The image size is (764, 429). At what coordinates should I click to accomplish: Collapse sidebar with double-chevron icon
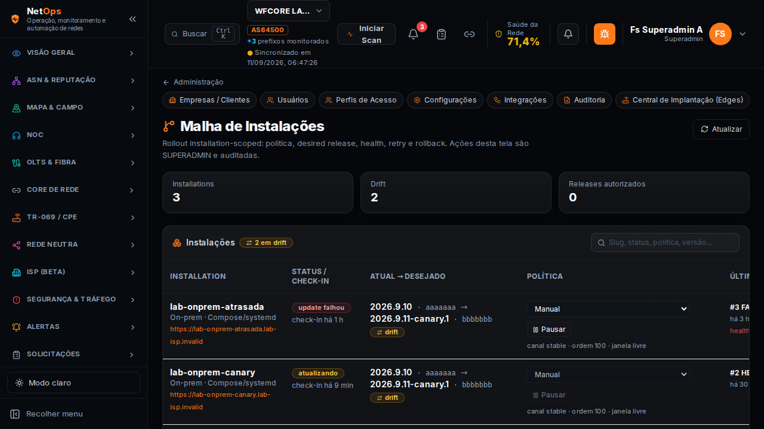[x=133, y=19]
